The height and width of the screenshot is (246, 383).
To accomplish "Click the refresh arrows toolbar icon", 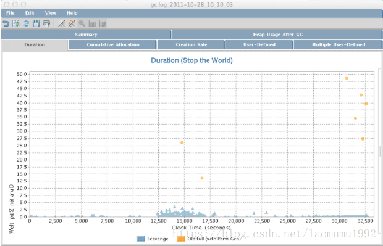I will click(x=26, y=23).
